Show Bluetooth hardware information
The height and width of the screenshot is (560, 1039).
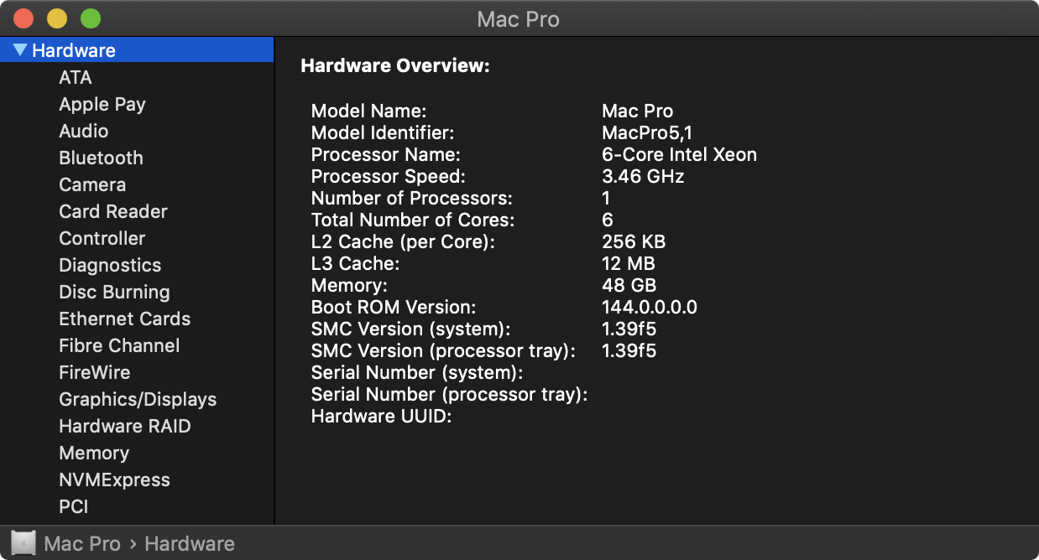point(101,158)
